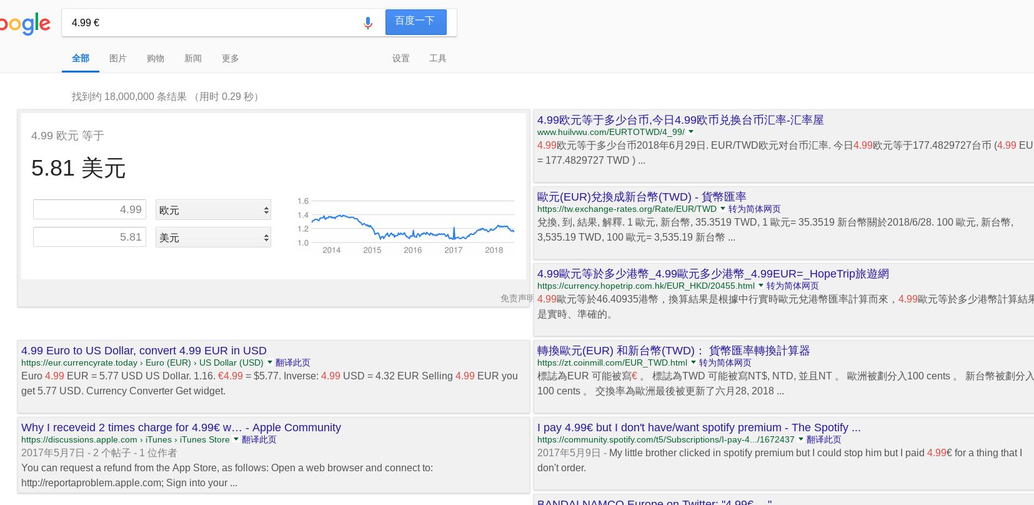
Task: Open the 工具 tools option
Action: [x=438, y=58]
